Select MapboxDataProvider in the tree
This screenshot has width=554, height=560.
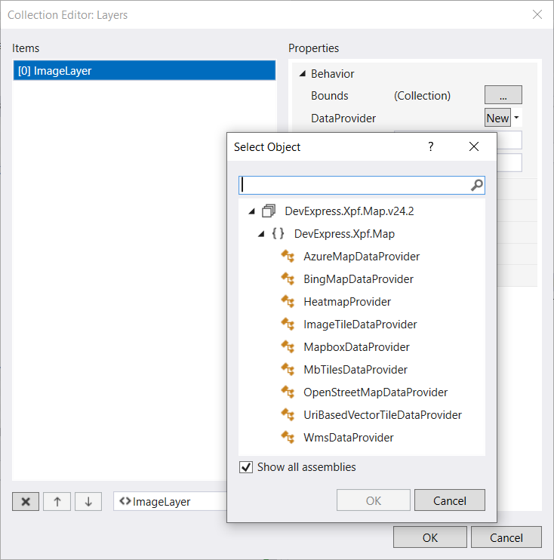click(356, 346)
